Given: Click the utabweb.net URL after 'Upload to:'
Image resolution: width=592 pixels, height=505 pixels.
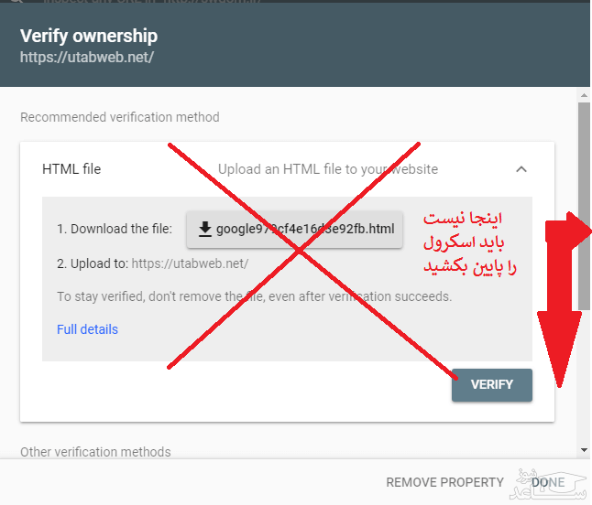Looking at the screenshot, I should [190, 263].
